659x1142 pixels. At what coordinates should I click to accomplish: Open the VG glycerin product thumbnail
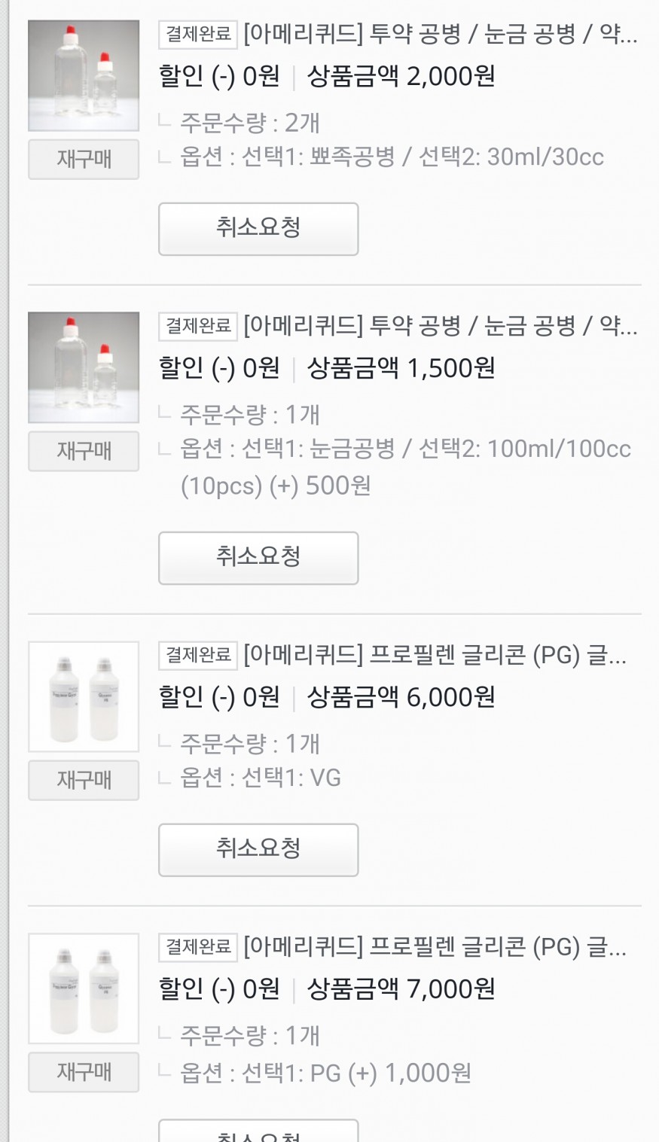click(x=84, y=696)
